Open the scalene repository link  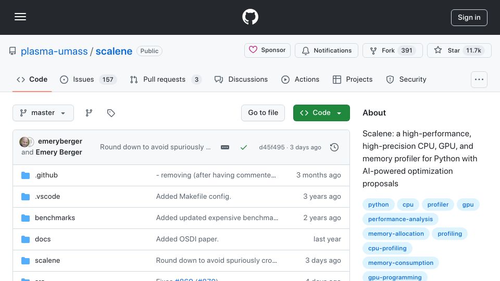point(114,52)
